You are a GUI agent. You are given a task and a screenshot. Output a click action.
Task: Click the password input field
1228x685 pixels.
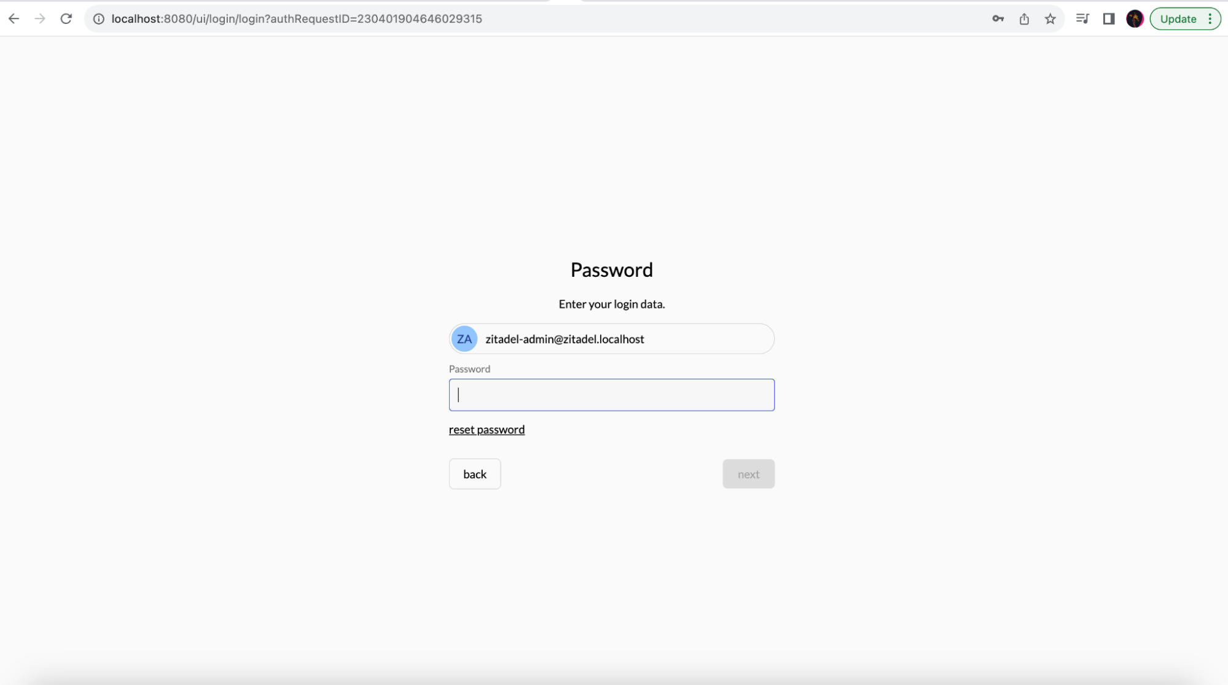(x=611, y=394)
